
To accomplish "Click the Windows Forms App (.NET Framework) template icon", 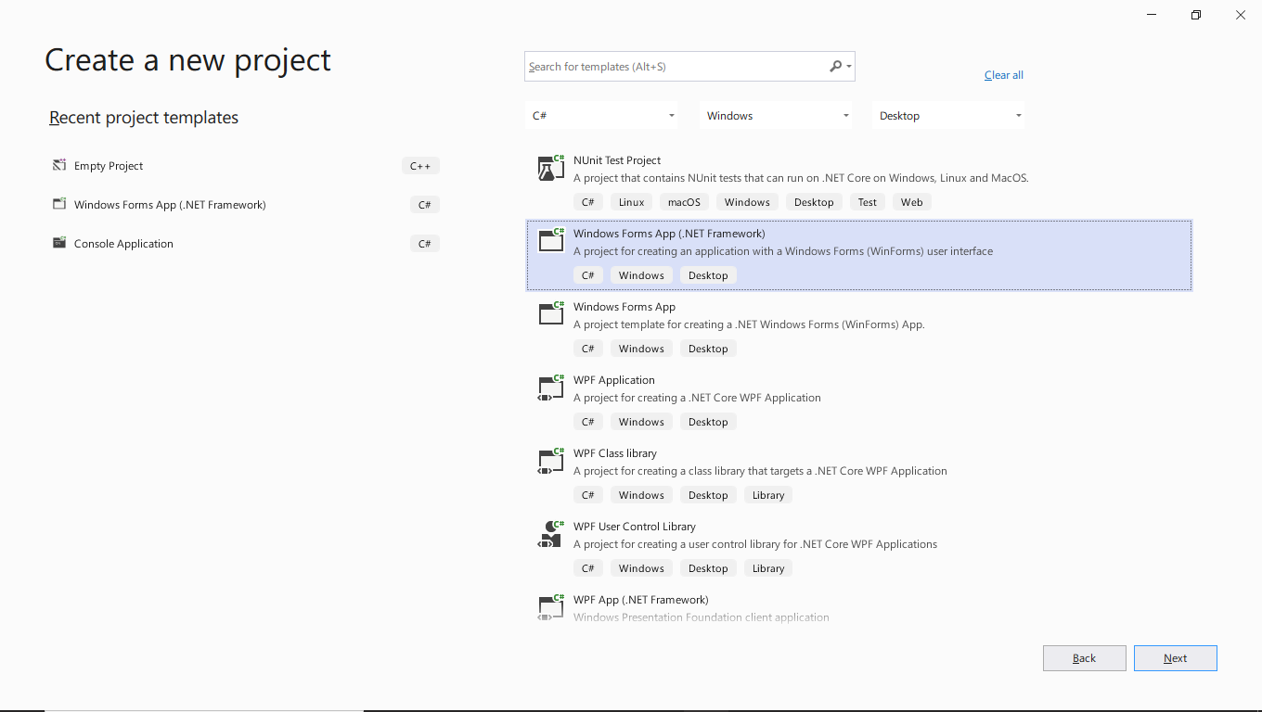I will point(551,241).
